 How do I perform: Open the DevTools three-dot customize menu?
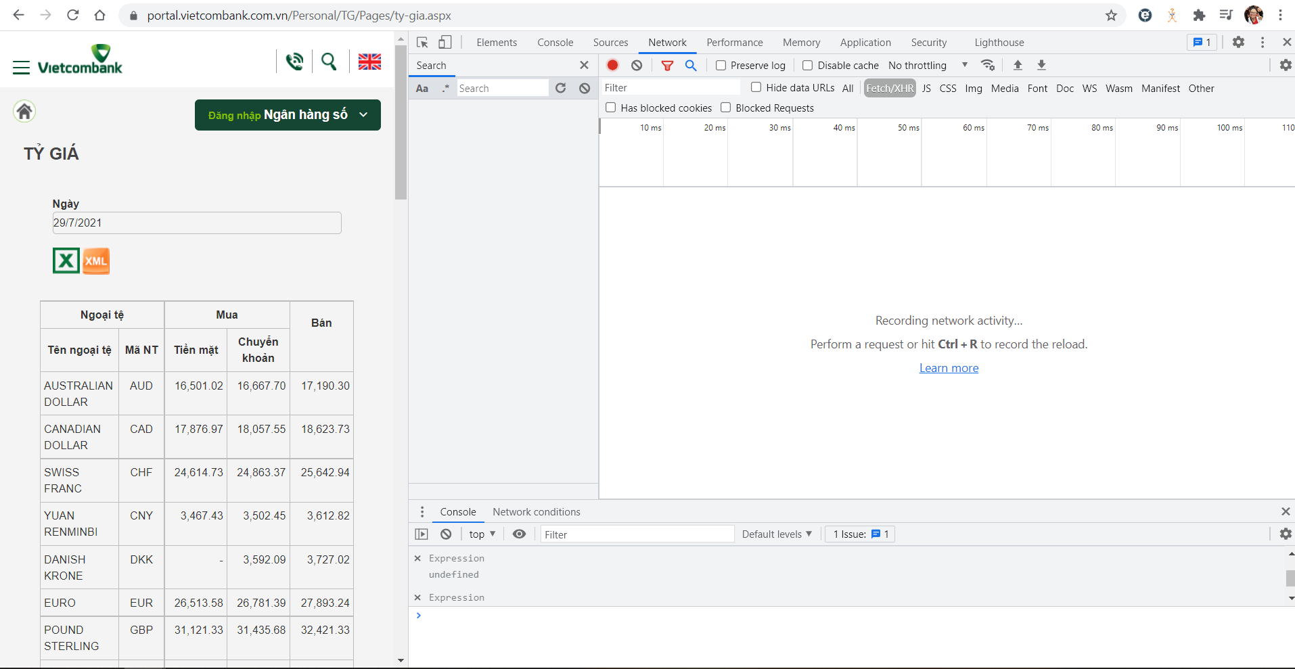point(1263,42)
